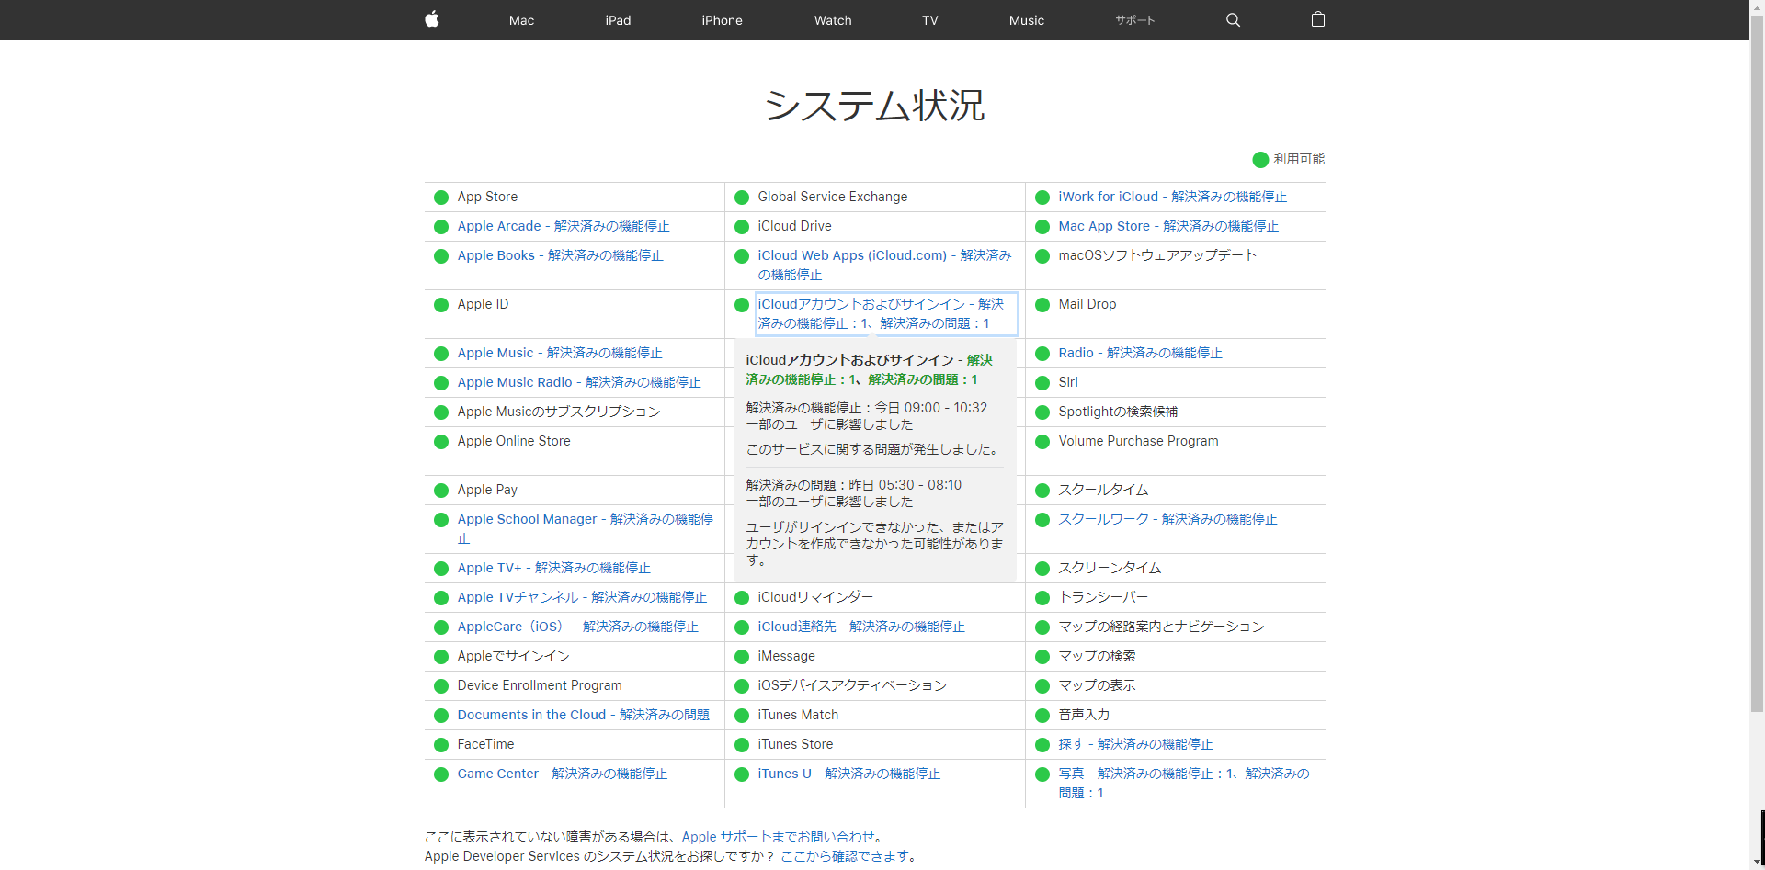Expand the iWork for iCloud outage details
The height and width of the screenshot is (870, 1765).
(1171, 197)
